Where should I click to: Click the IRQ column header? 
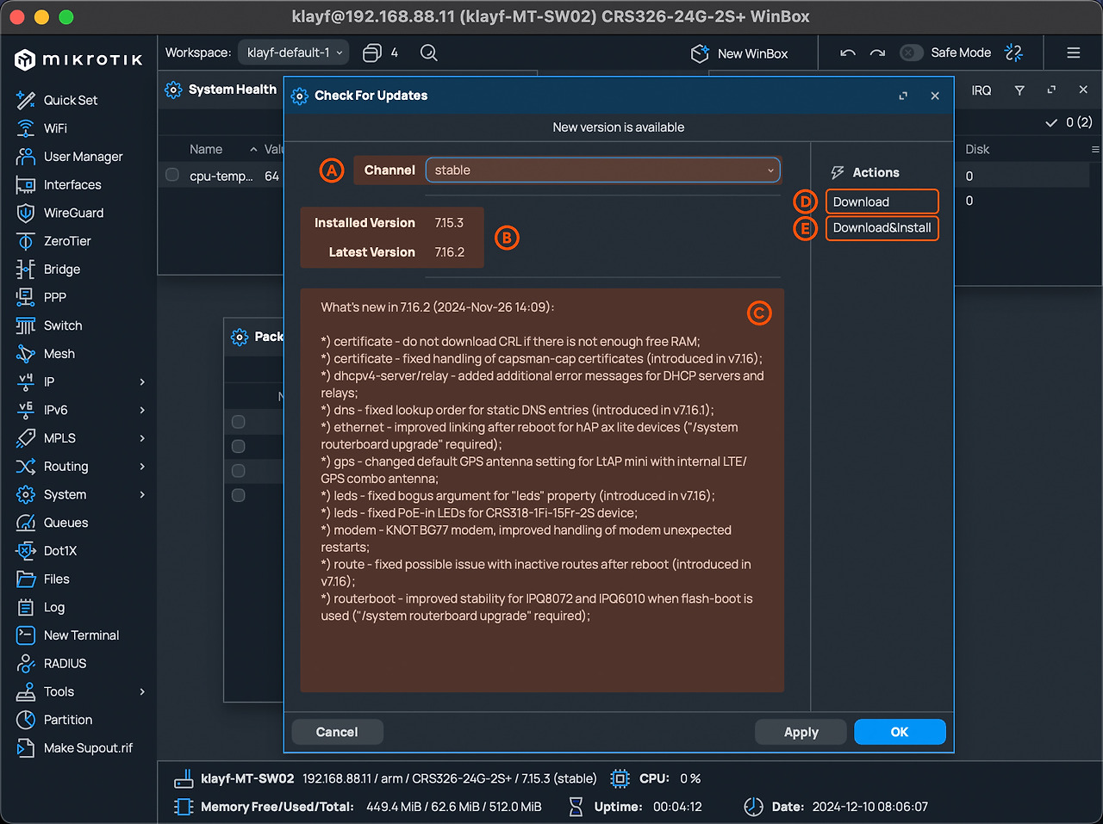coord(981,90)
